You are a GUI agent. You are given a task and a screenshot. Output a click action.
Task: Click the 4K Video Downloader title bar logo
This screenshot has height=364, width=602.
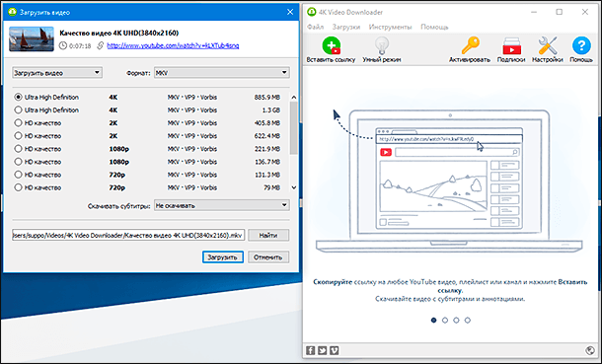click(312, 12)
